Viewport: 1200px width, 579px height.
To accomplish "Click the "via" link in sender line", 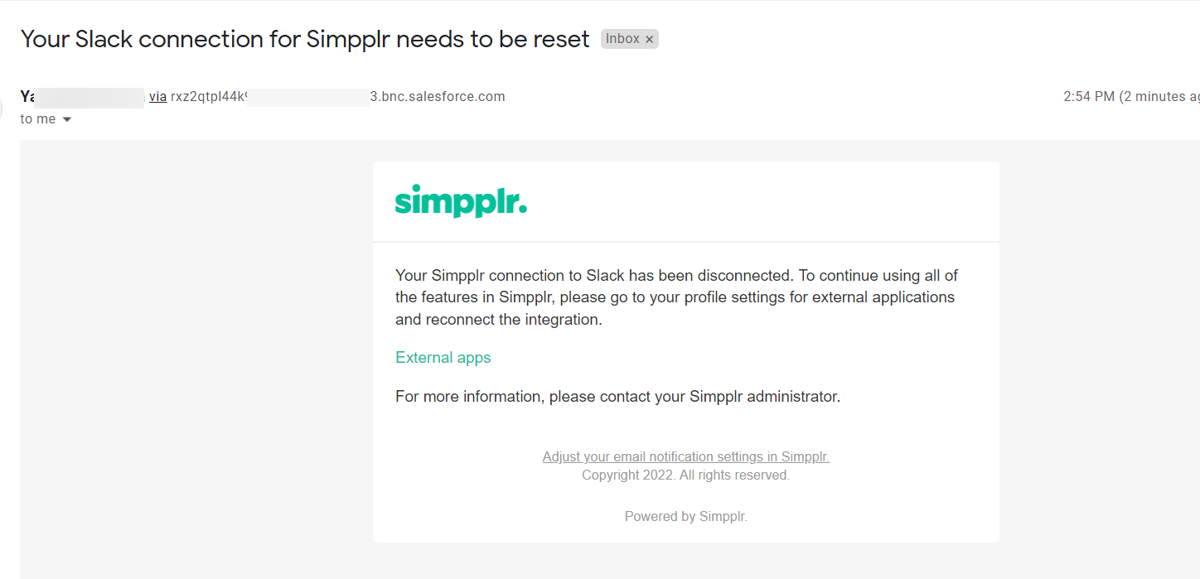I will (x=157, y=97).
